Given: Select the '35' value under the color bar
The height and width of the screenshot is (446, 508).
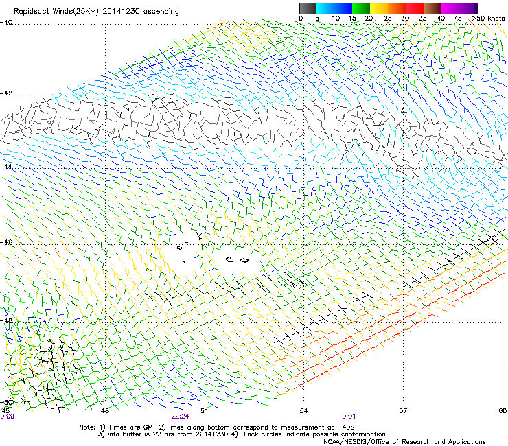Looking at the screenshot, I should [x=423, y=18].
